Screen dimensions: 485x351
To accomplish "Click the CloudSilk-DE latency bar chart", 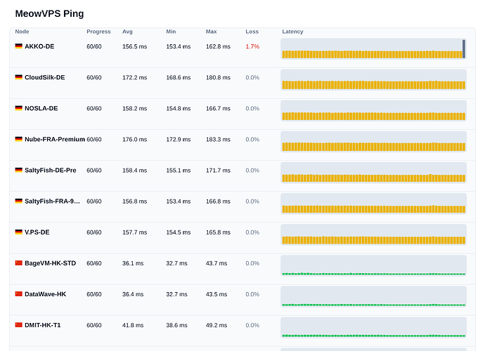I will 374,80.
